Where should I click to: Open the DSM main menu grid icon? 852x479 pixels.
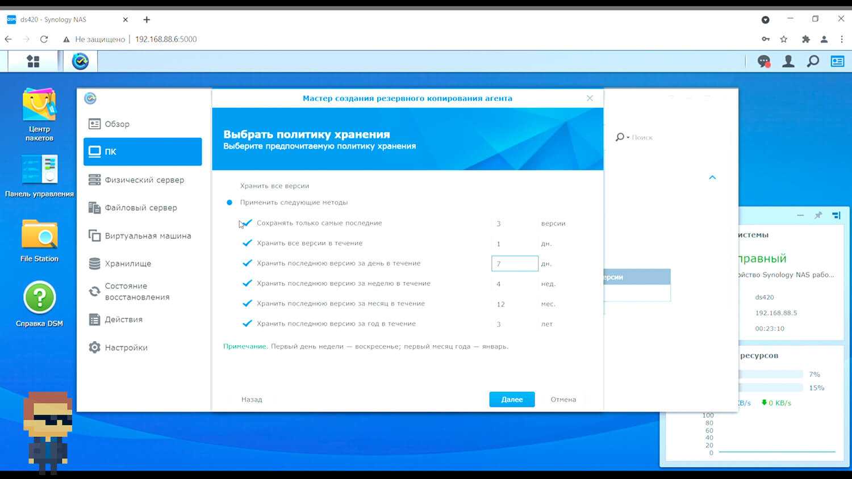[33, 61]
